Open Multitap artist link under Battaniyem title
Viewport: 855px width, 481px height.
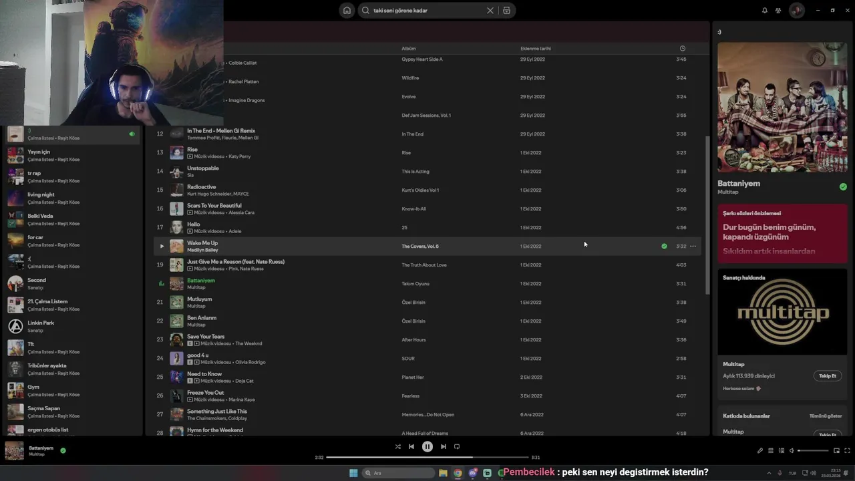[x=728, y=192]
